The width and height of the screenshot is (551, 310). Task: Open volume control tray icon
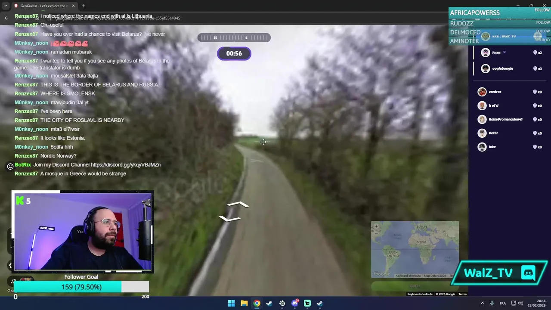pos(520,303)
